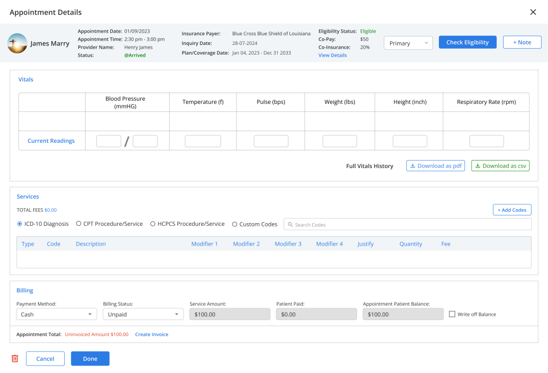
Task: Download vitals history as pdf
Action: 436,166
